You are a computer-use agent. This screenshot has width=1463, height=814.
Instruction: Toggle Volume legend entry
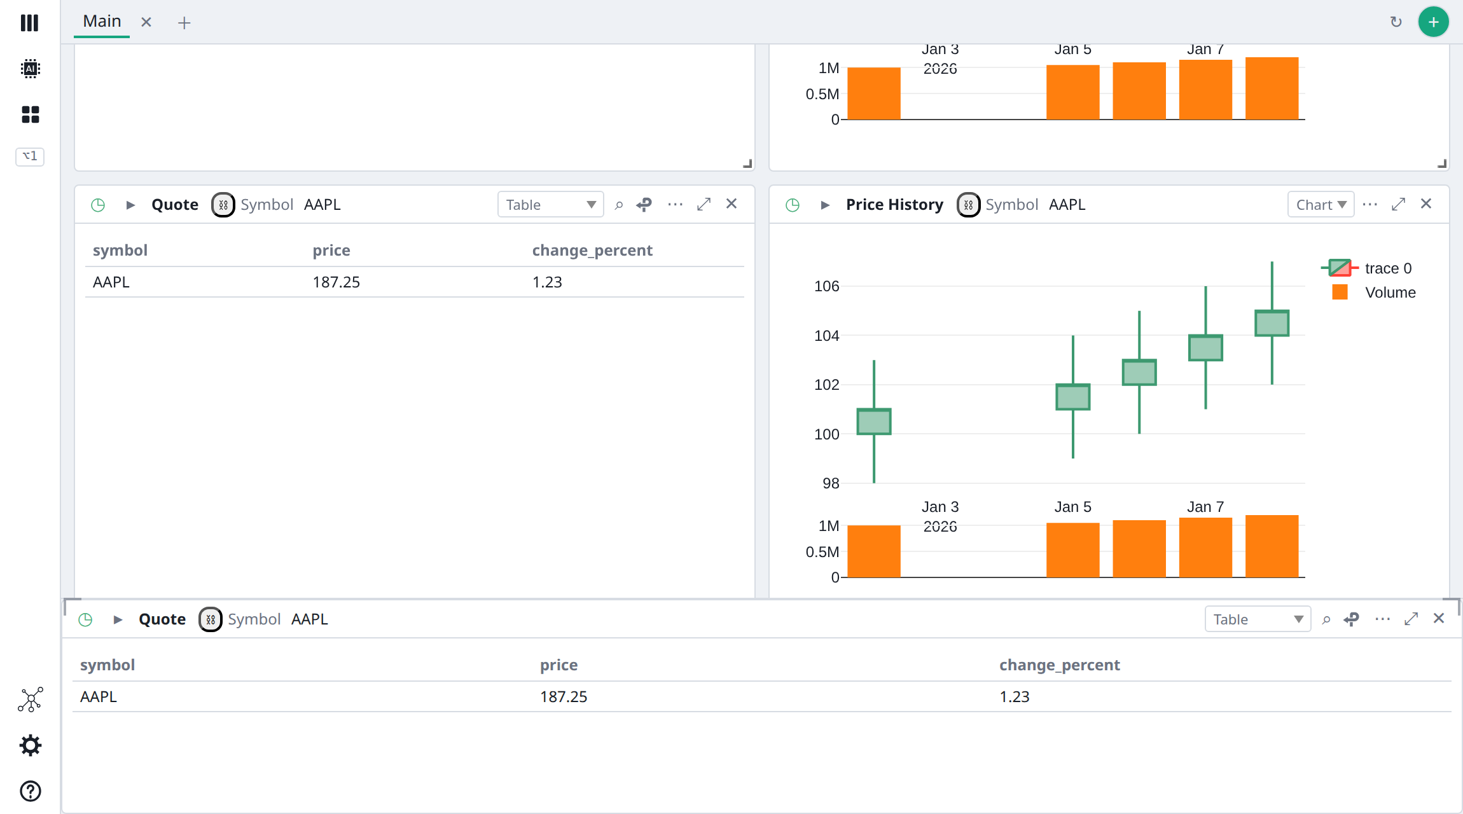(x=1373, y=293)
